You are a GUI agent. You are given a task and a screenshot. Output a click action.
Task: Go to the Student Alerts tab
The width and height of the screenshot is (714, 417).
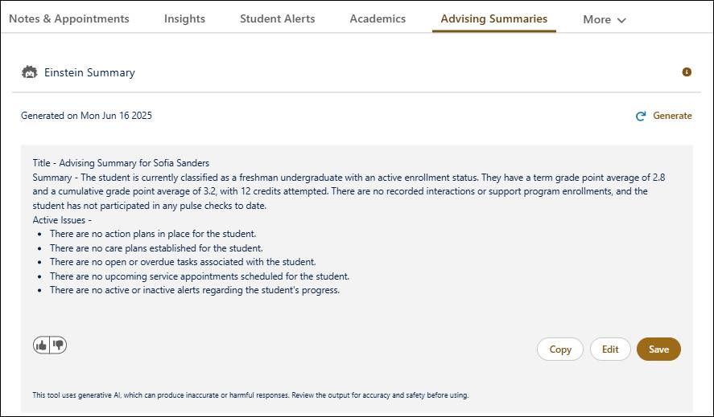[x=278, y=18]
